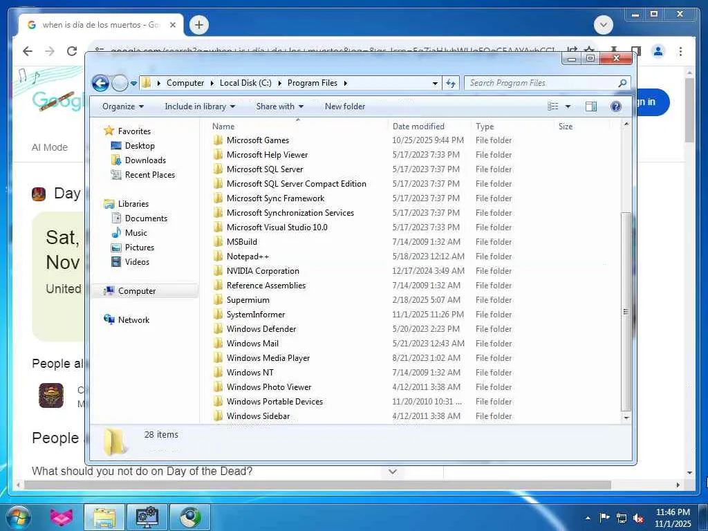Click the file list scroll-up arrow
Image resolution: width=708 pixels, height=531 pixels.
[626, 124]
